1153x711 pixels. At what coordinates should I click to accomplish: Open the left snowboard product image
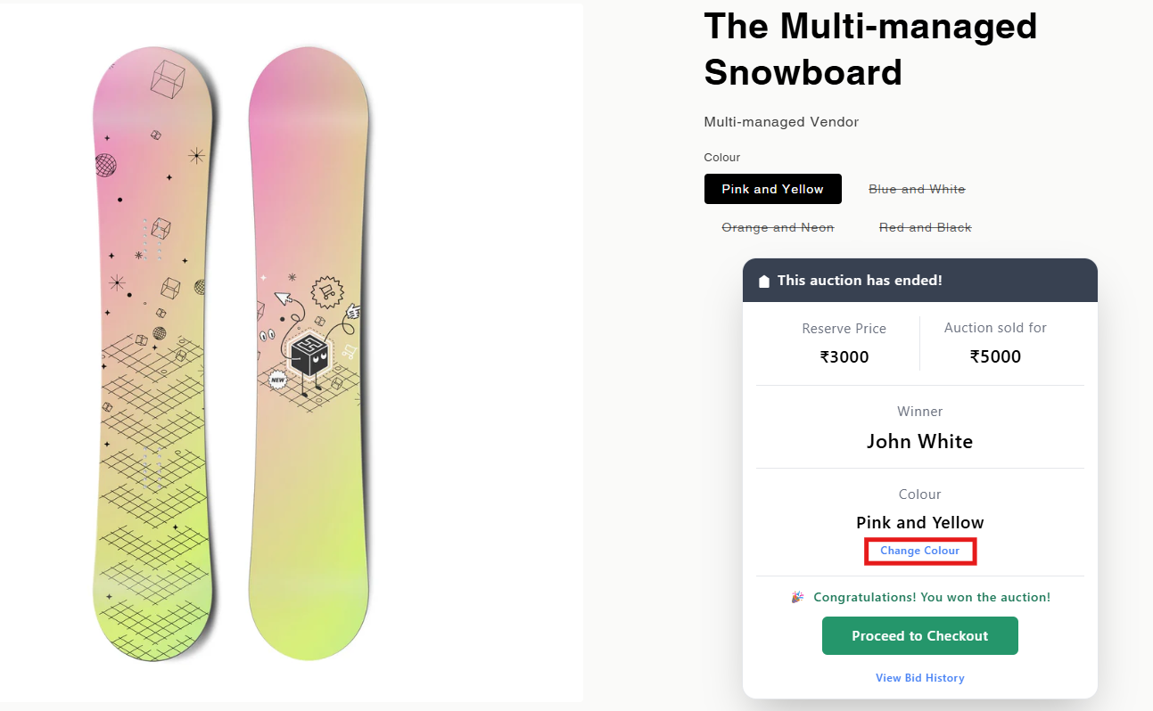[x=154, y=355]
